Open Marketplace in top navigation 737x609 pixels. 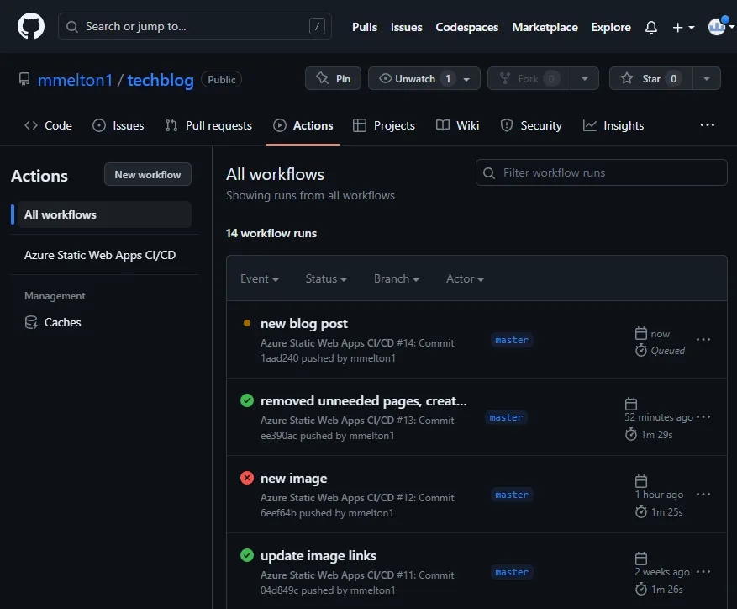545,27
